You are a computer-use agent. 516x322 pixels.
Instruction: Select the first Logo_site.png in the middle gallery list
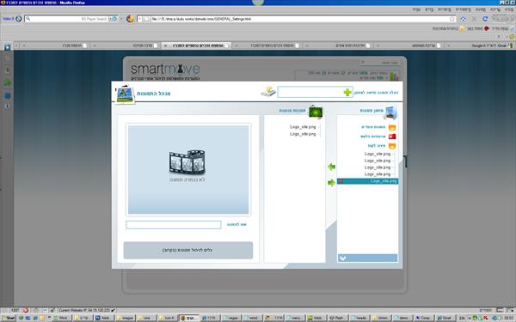click(303, 127)
